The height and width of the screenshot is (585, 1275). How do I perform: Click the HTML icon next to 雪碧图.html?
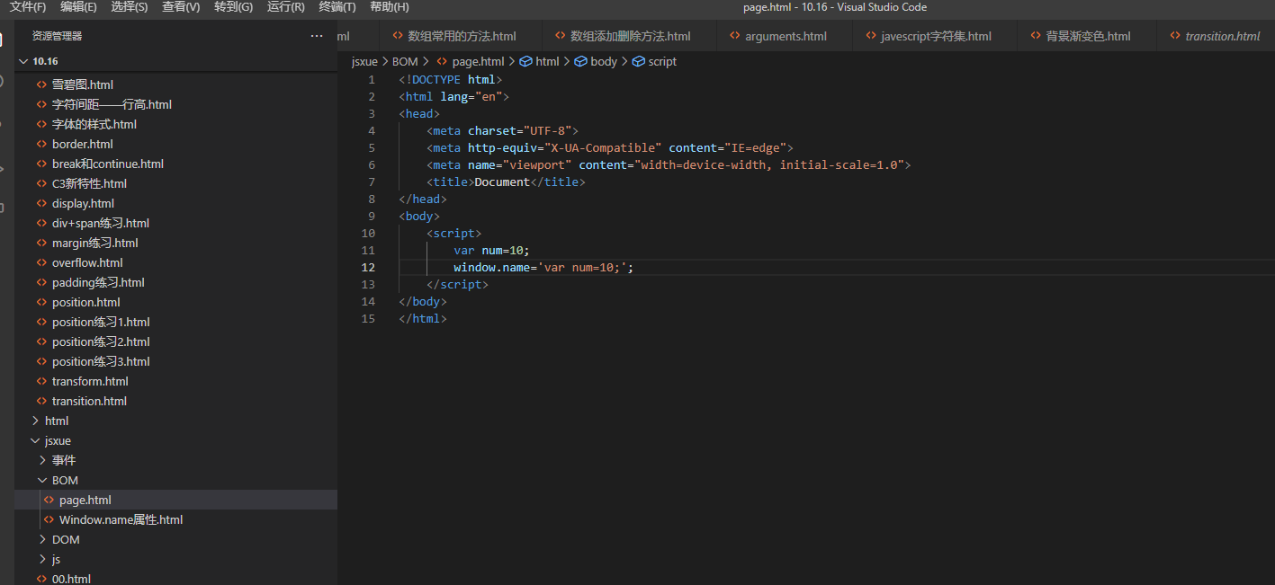click(x=41, y=84)
